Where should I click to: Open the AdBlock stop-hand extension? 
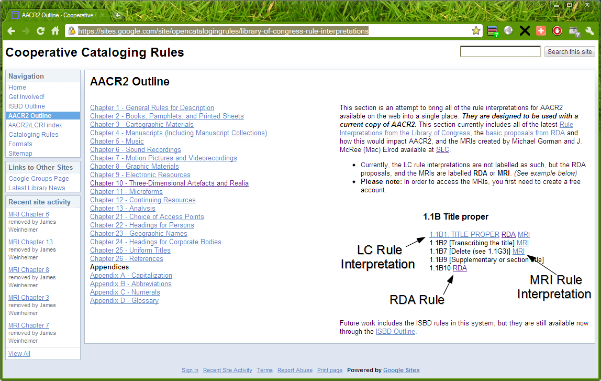557,31
